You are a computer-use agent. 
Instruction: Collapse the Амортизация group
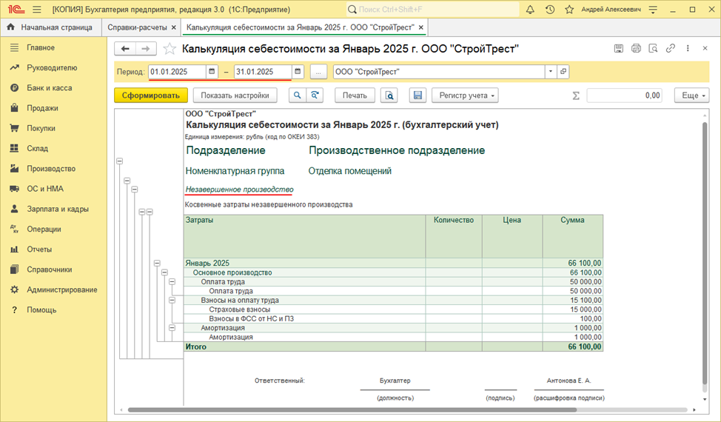click(172, 328)
